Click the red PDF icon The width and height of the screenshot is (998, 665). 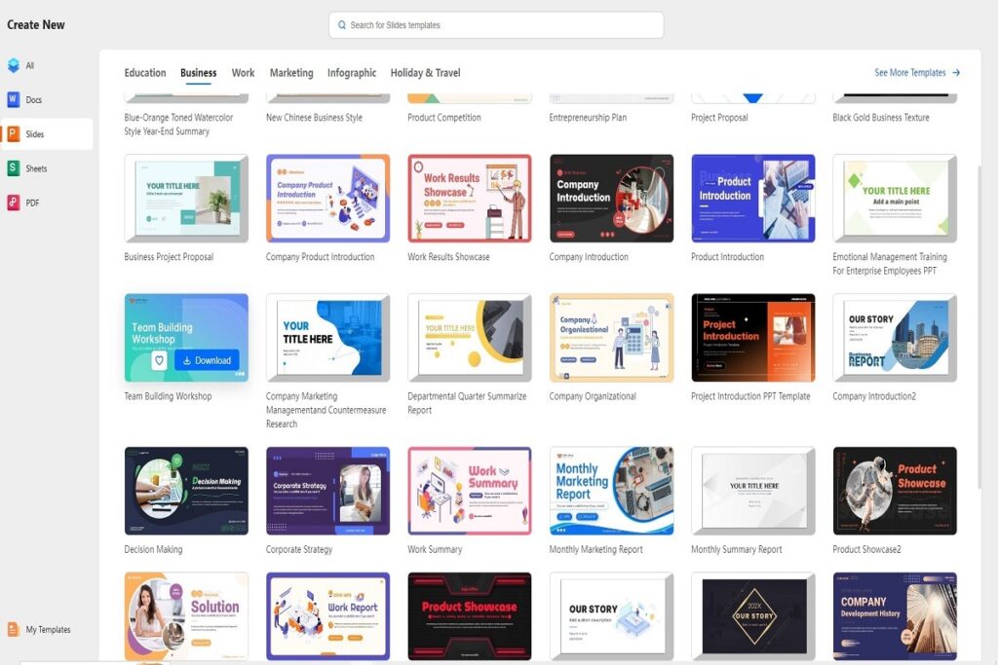pyautogui.click(x=14, y=203)
